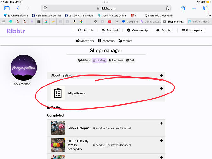Select the Makes shop manager tab

point(84,60)
